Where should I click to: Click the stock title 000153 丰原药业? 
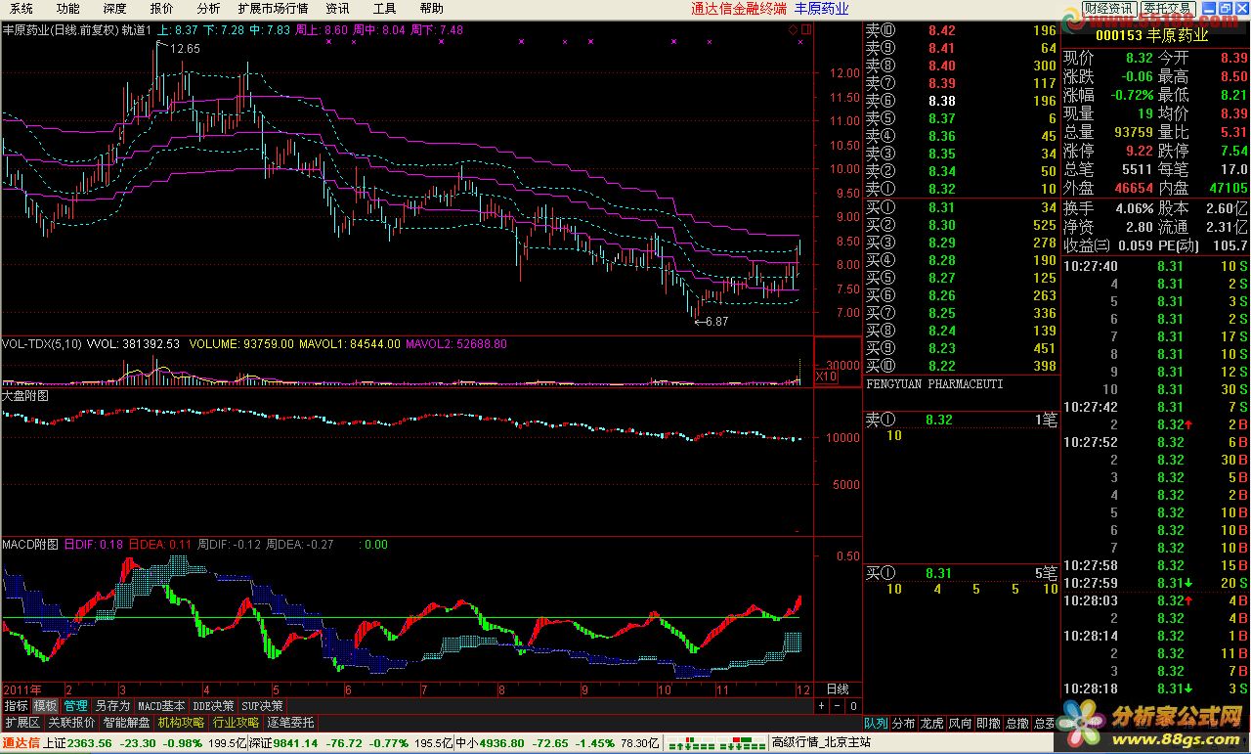(1151, 35)
